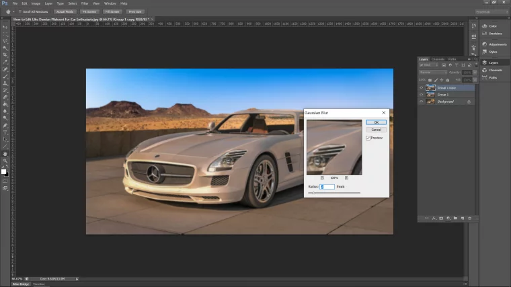Toggle the Preview checkbox in Gaussian Blur

[368, 138]
